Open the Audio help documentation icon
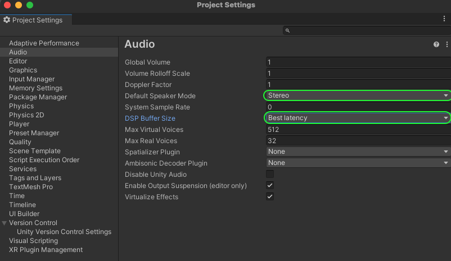The height and width of the screenshot is (261, 451). [x=436, y=44]
